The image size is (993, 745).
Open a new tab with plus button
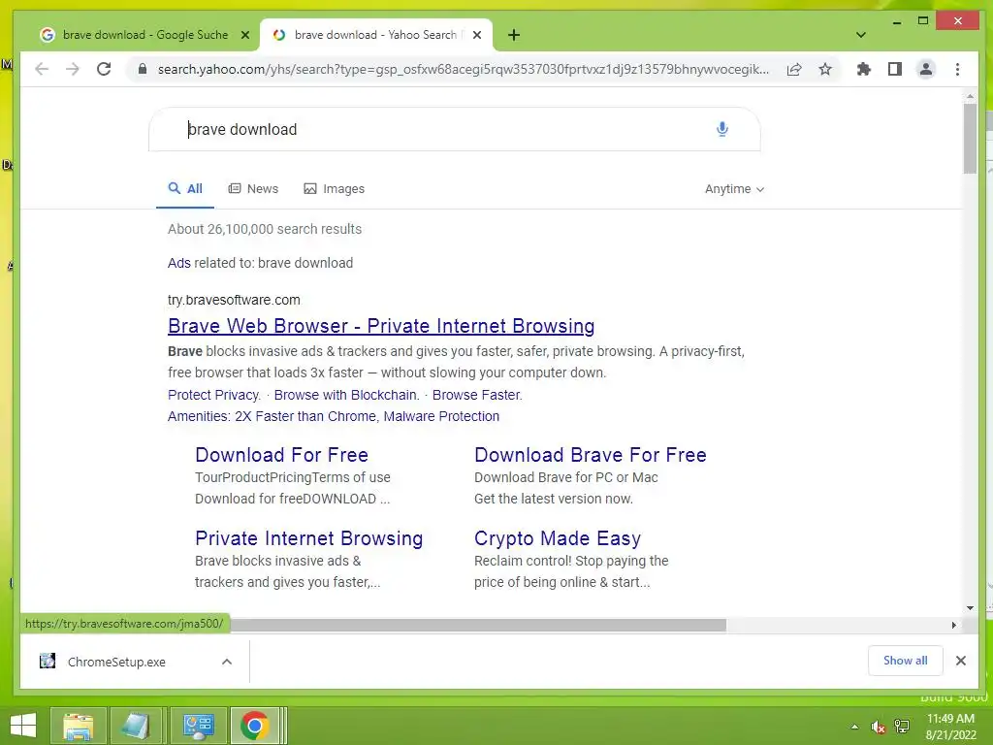pyautogui.click(x=514, y=35)
